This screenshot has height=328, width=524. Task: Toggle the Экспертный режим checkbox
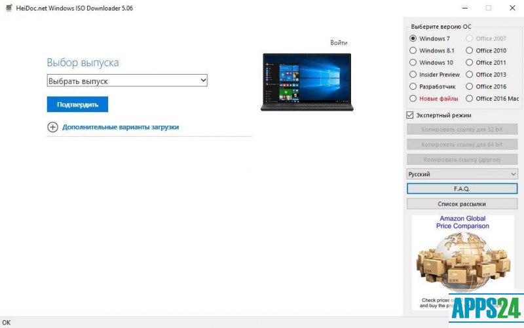pyautogui.click(x=410, y=115)
